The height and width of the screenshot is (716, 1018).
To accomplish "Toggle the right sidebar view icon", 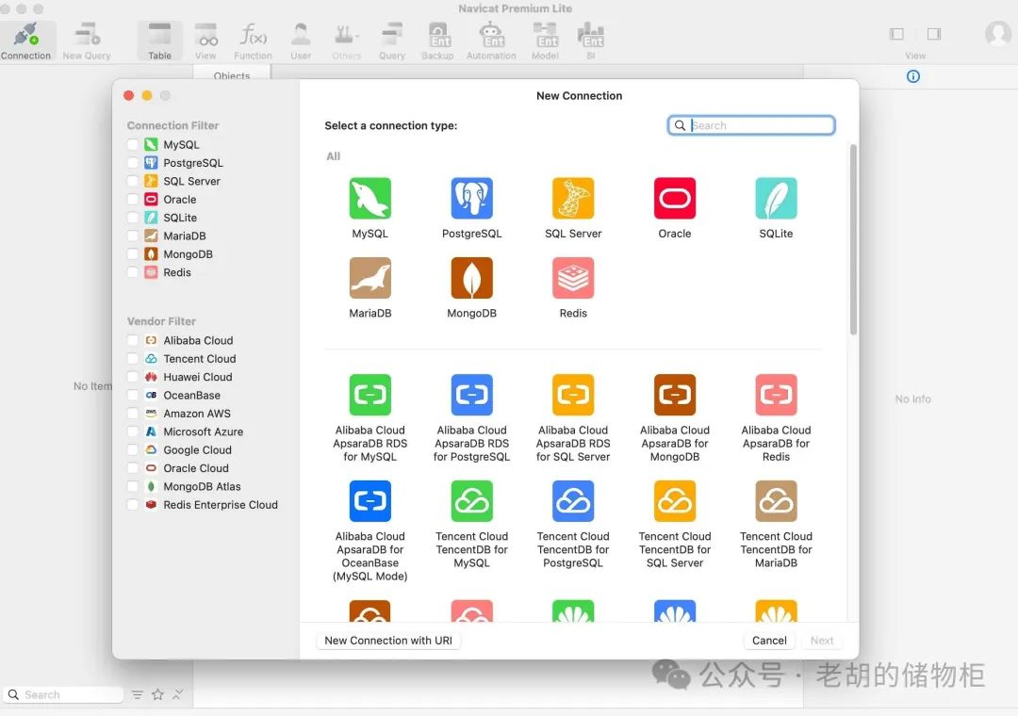I will (934, 34).
